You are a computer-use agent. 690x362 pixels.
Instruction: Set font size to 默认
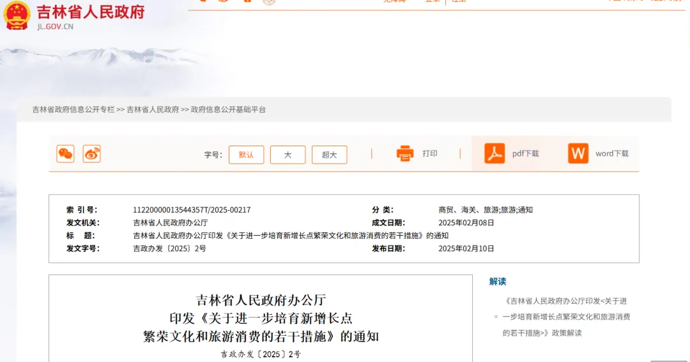(x=246, y=155)
